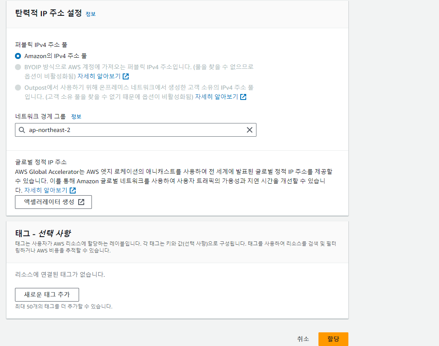Click 새로운 태그 추가 button
This screenshot has width=439, height=346.
[x=47, y=295]
